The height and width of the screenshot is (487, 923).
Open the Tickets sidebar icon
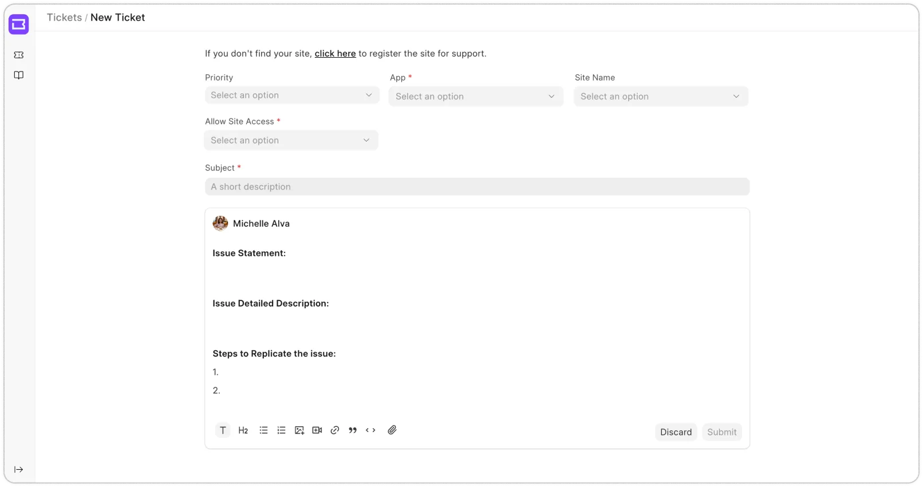click(19, 55)
